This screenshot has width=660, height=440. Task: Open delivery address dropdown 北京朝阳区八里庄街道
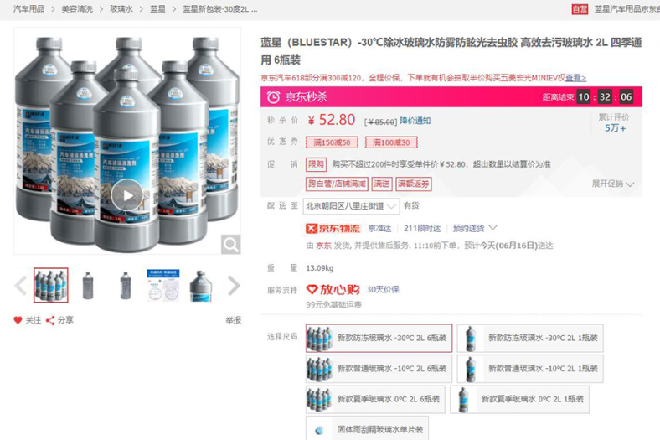tap(351, 206)
